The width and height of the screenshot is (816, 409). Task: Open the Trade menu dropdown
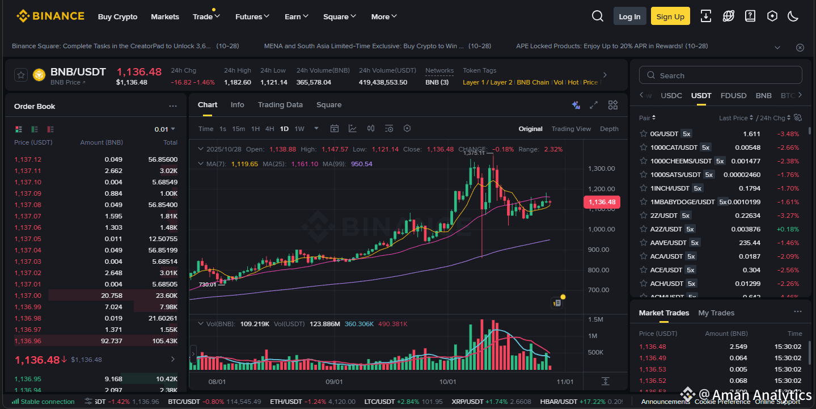click(206, 16)
